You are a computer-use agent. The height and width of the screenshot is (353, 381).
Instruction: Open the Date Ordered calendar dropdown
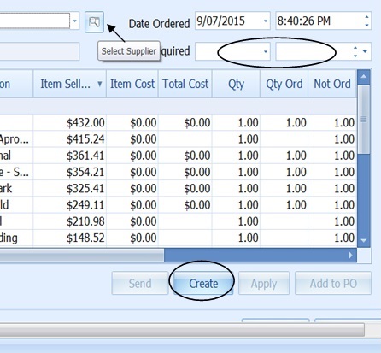tap(266, 21)
